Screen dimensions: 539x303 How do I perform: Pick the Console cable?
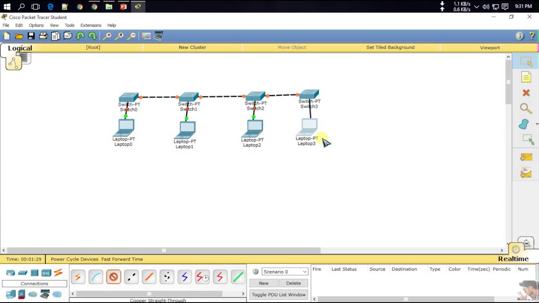96,277
